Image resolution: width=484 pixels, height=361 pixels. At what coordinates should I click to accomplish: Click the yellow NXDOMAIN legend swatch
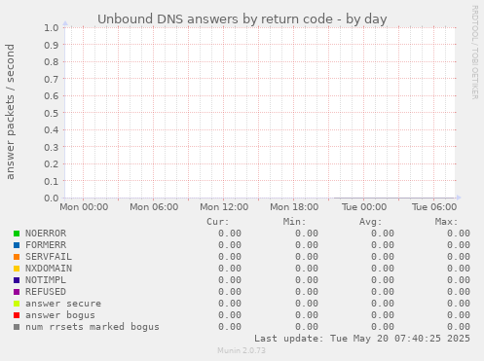(17, 269)
